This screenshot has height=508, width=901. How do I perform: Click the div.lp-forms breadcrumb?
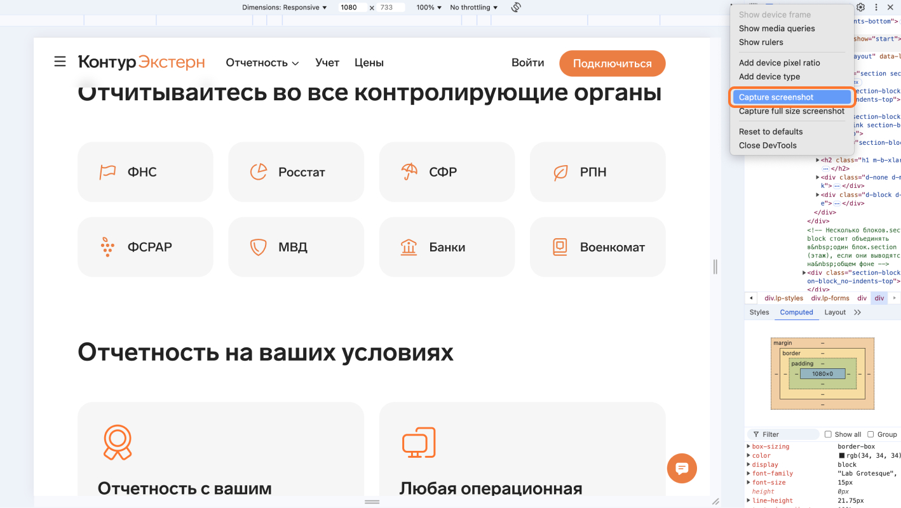[830, 298]
